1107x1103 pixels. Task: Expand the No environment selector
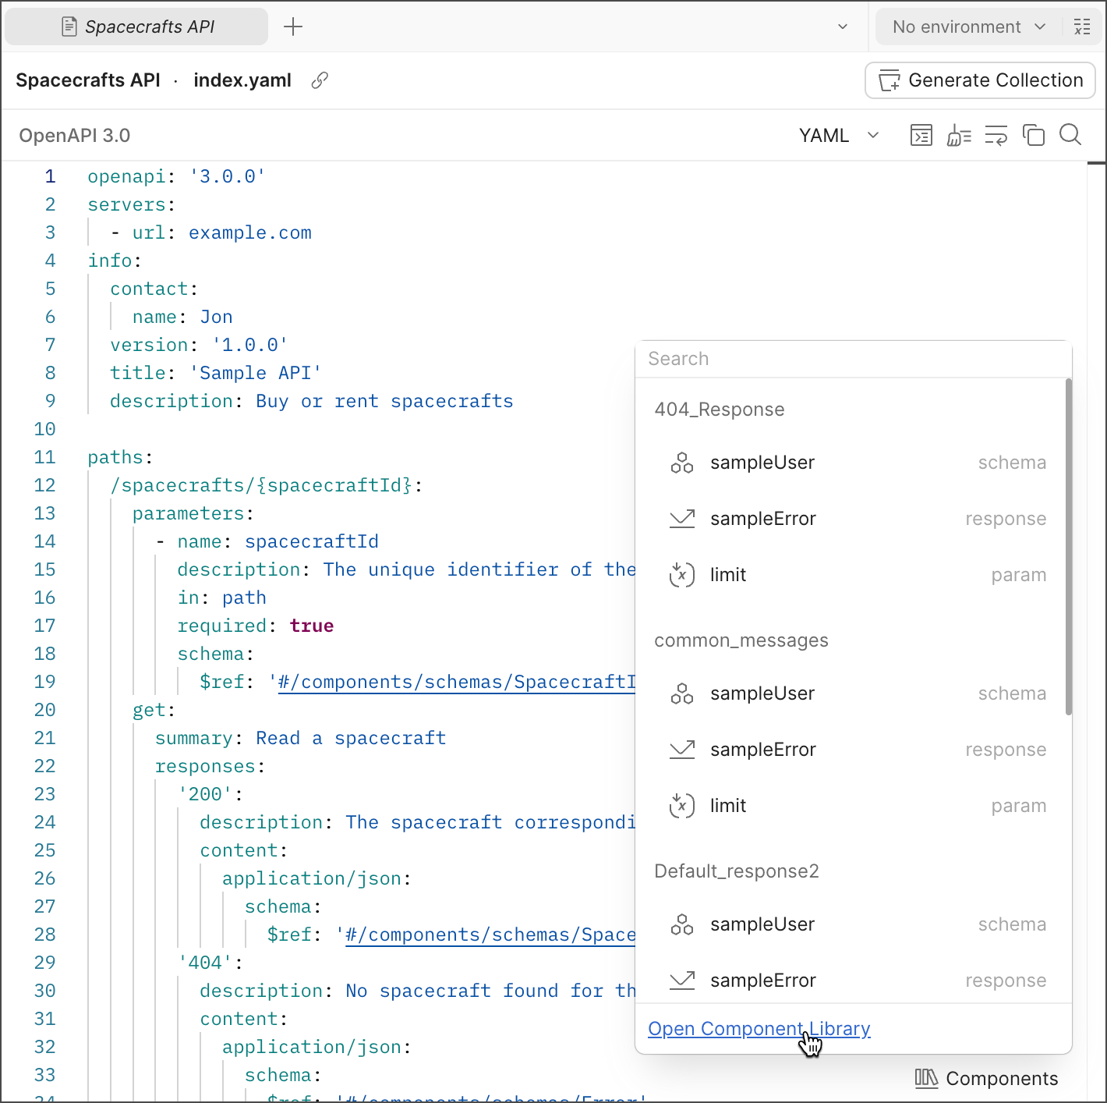tap(968, 27)
